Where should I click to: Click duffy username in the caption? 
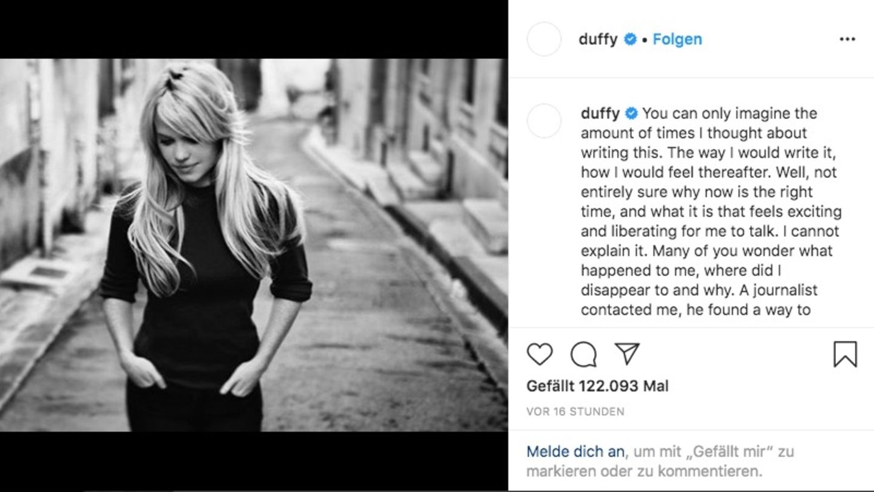click(600, 113)
